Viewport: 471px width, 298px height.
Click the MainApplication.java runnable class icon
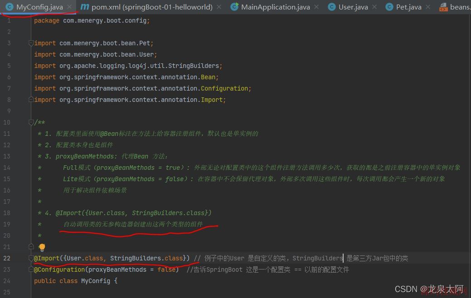[234, 7]
